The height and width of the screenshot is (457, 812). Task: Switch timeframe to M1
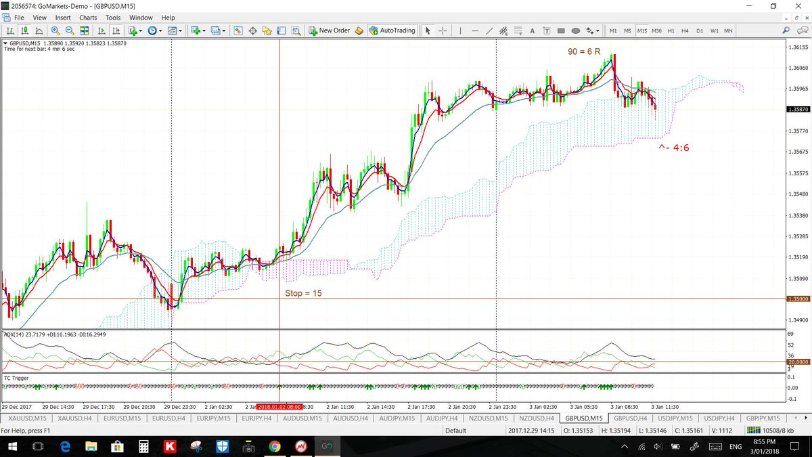pos(613,30)
